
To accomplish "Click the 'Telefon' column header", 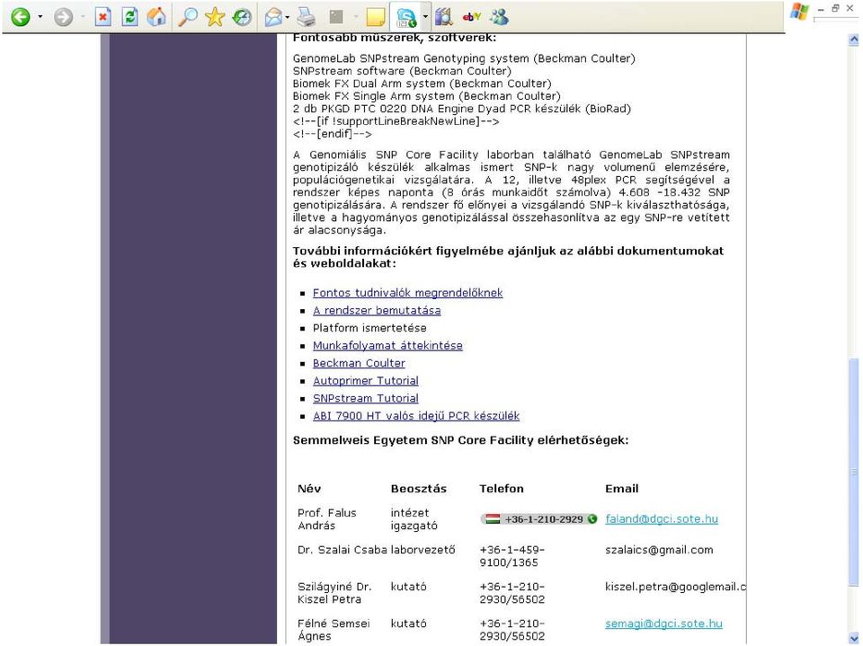I will coord(502,489).
